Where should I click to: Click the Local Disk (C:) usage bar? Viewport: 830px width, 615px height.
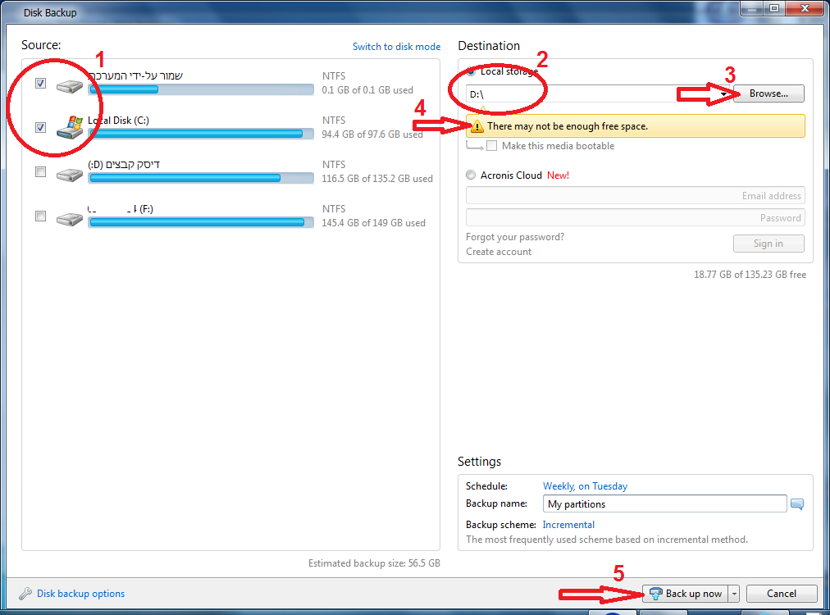pyautogui.click(x=201, y=134)
